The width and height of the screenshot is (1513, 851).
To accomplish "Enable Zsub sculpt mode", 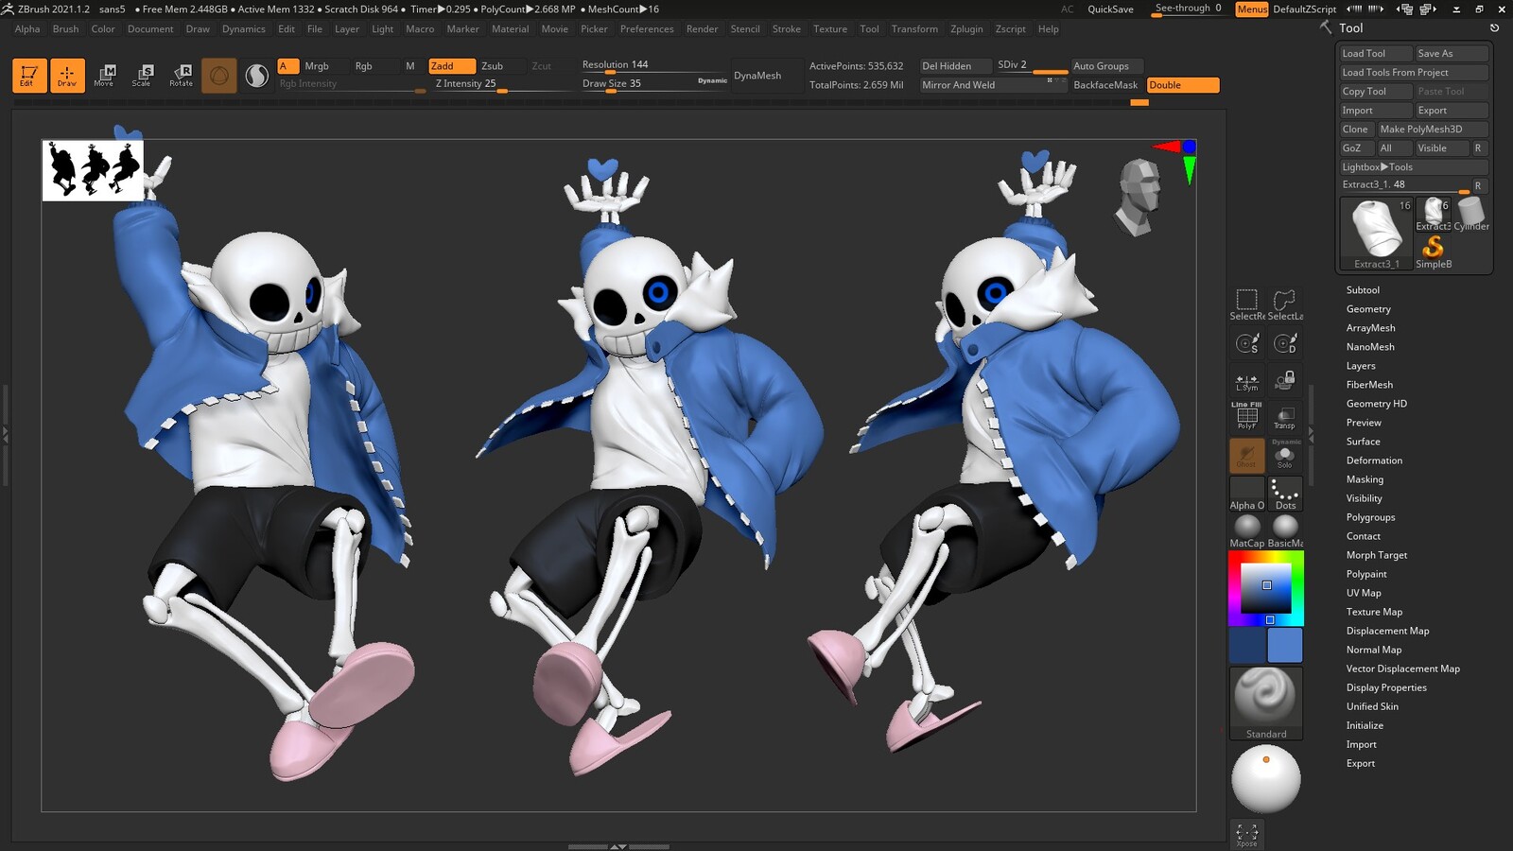I will tap(500, 66).
